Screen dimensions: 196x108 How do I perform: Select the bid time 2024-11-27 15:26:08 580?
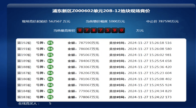coord(150,49)
